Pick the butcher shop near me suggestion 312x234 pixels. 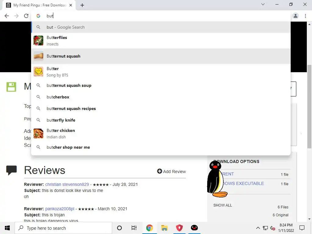pos(161,147)
